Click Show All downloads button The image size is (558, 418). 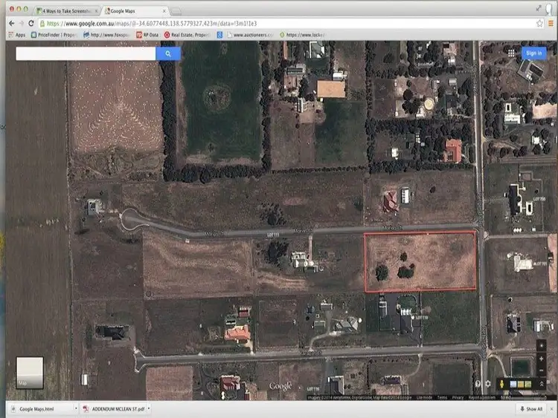[x=531, y=409]
